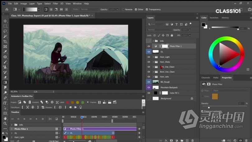The image size is (252, 142).
Task: Open the Image menu
Action: click(x=23, y=3)
